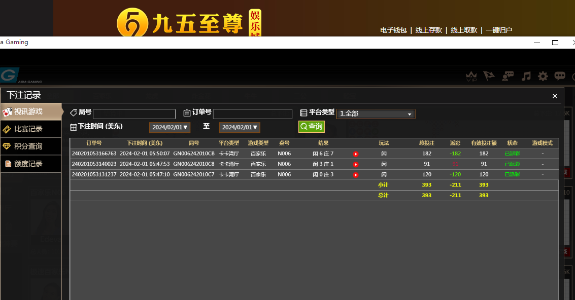Play video replay for order 240201053131237

tap(356, 175)
